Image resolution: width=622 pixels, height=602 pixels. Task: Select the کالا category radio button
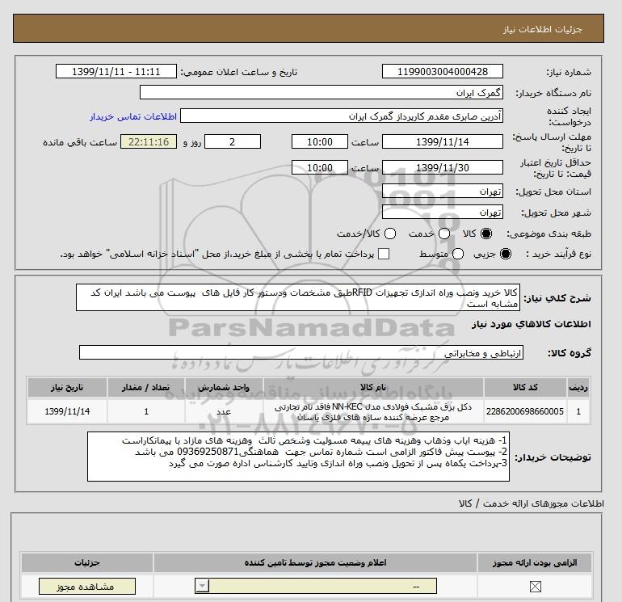click(485, 234)
